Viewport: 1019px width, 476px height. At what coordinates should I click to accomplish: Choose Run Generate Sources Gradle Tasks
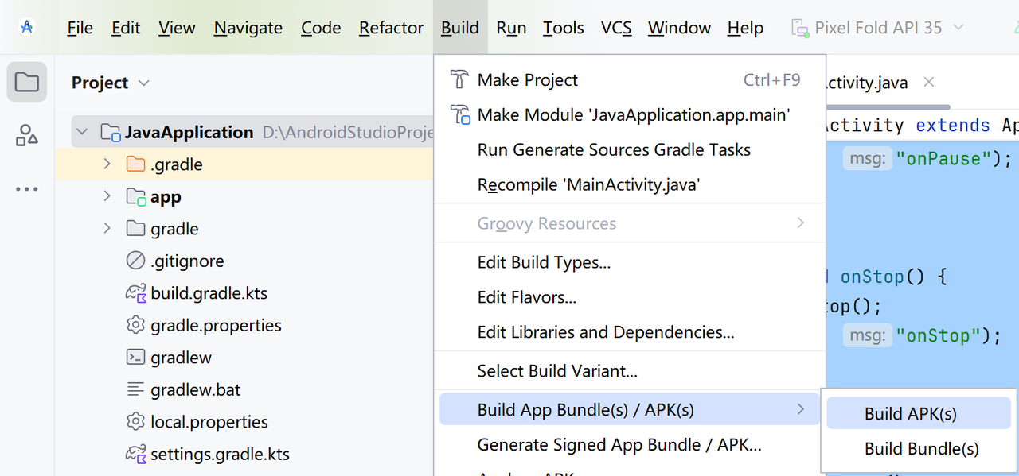(x=630, y=149)
